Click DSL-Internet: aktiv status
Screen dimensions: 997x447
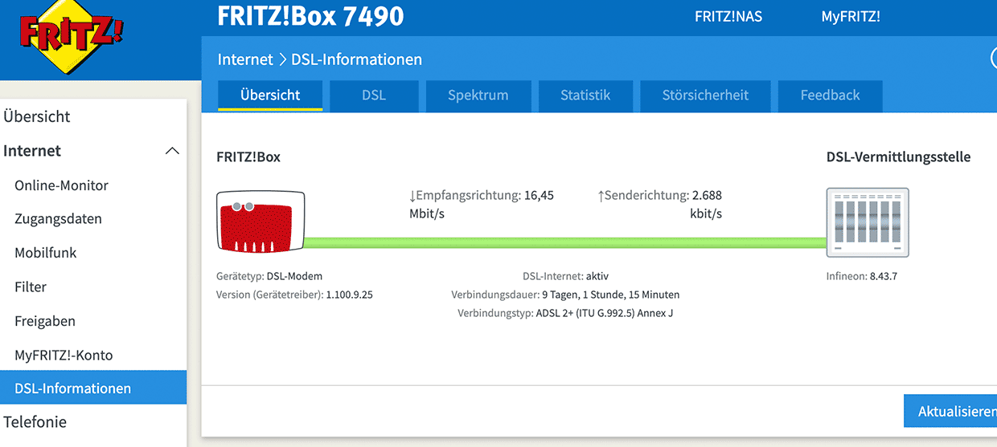click(x=565, y=276)
